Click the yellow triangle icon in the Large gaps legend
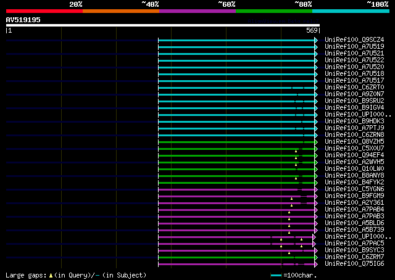Viewport: 395px width, 280px height. pyautogui.click(x=51, y=276)
